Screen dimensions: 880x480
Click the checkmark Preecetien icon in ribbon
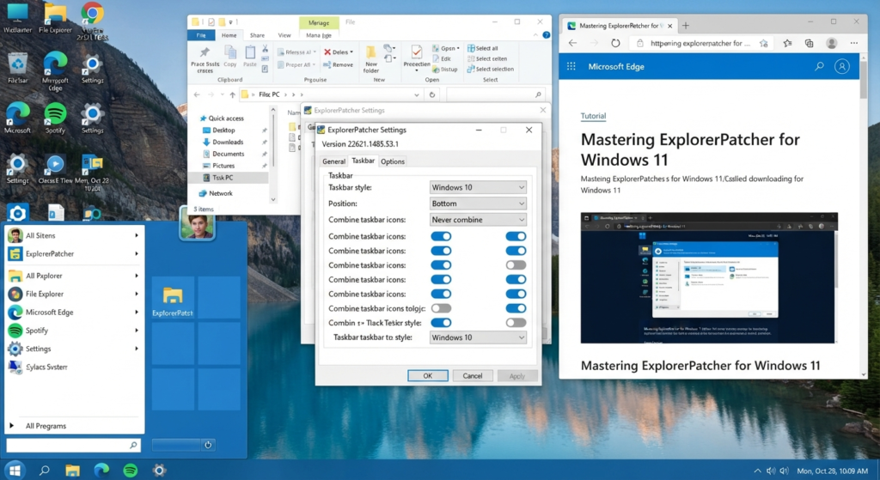417,52
